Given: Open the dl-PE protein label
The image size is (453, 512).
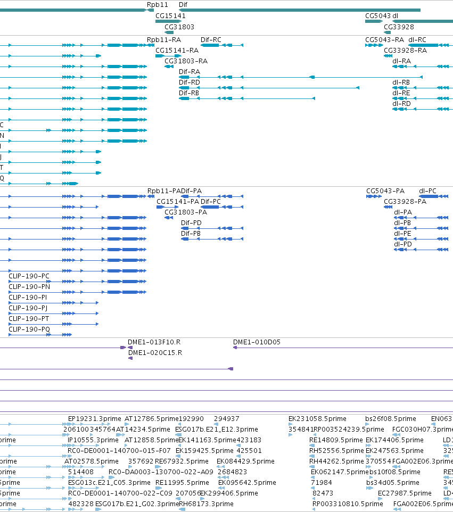Looking at the screenshot, I should click(x=402, y=234).
